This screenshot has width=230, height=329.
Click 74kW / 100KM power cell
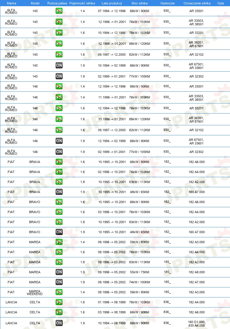(x=140, y=282)
